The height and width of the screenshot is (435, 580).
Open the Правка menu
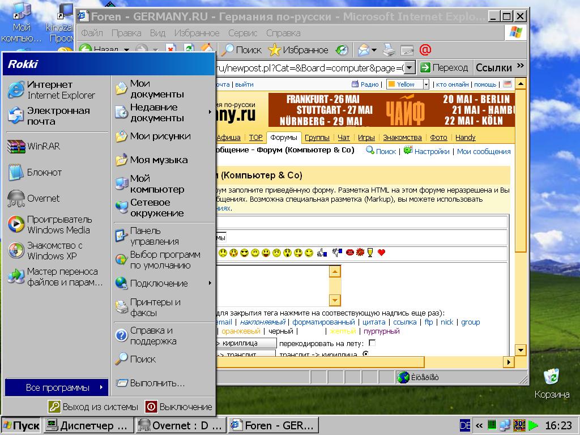click(126, 33)
